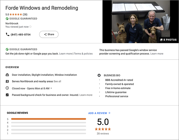The height and width of the screenshot is (140, 179).
Task: Share this business listing
Action: pyautogui.click(x=49, y=34)
